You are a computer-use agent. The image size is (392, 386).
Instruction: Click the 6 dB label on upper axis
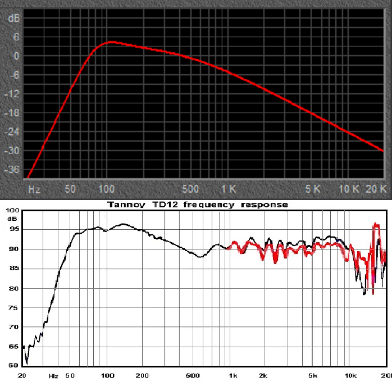tap(16, 37)
